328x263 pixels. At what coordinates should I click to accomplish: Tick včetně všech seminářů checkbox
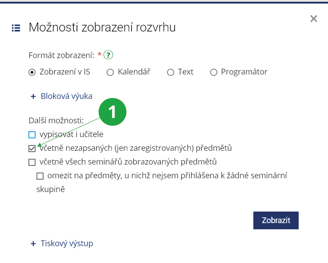coord(32,162)
